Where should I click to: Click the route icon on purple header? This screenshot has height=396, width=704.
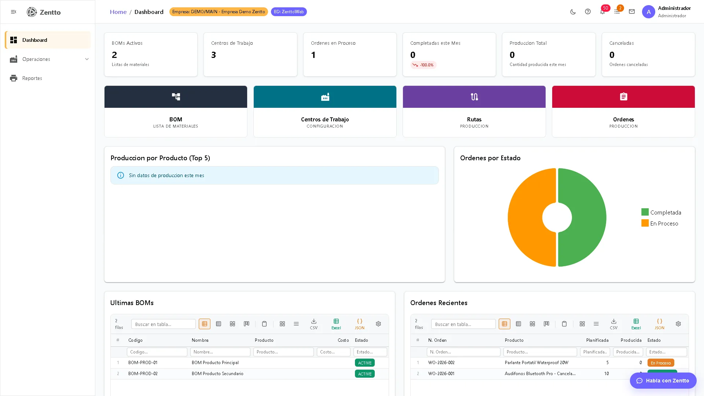coord(474,97)
